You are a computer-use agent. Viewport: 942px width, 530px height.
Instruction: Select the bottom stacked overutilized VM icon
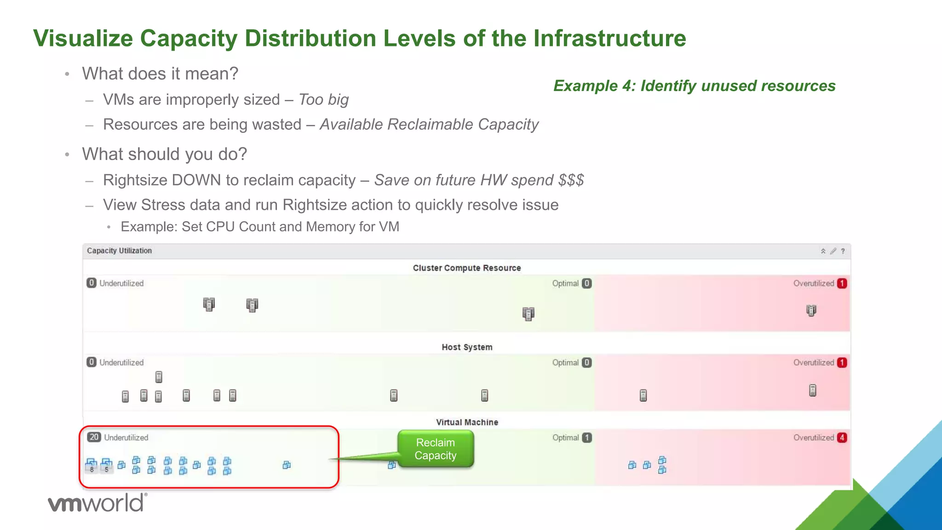[662, 470]
